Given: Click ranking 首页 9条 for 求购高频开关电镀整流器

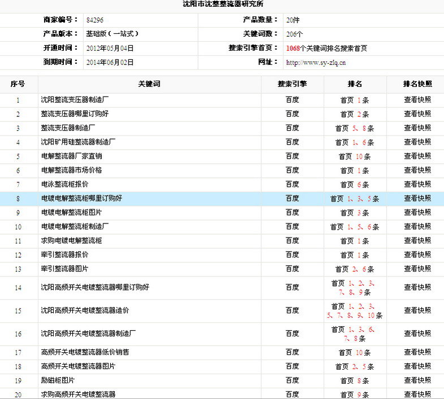Looking at the screenshot, I should [x=355, y=394].
